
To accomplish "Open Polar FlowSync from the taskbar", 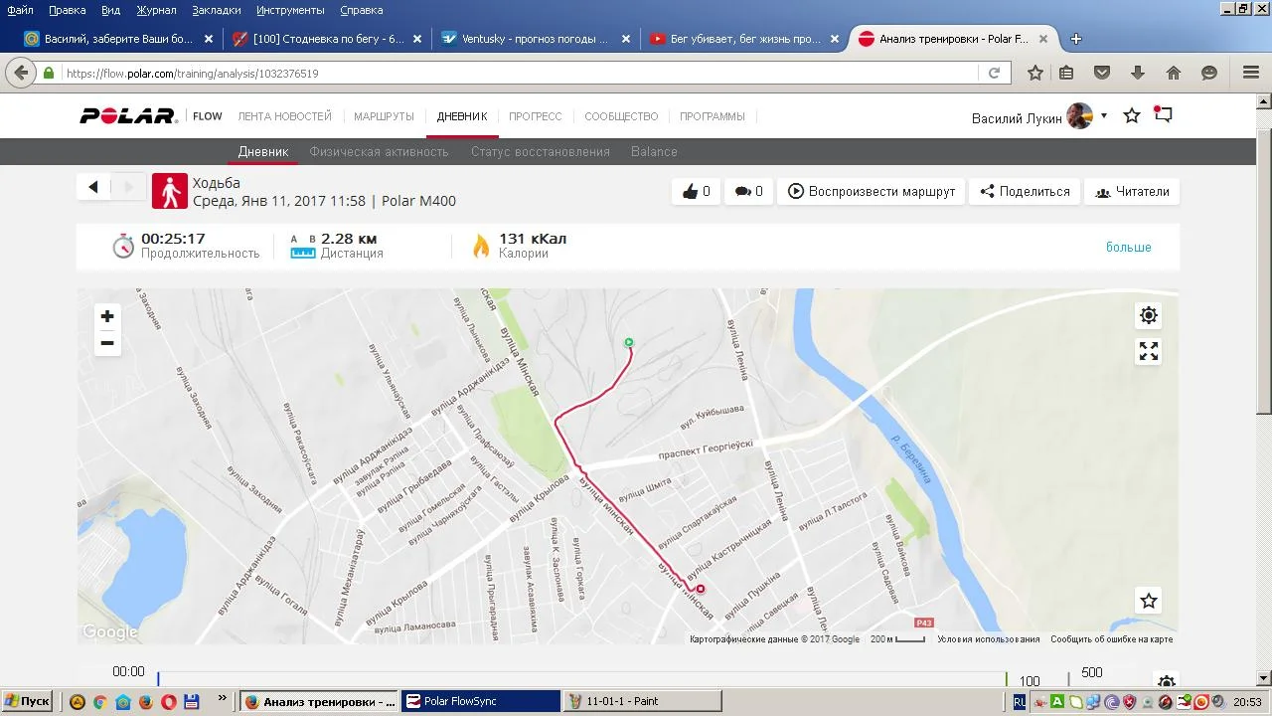I will coord(480,701).
